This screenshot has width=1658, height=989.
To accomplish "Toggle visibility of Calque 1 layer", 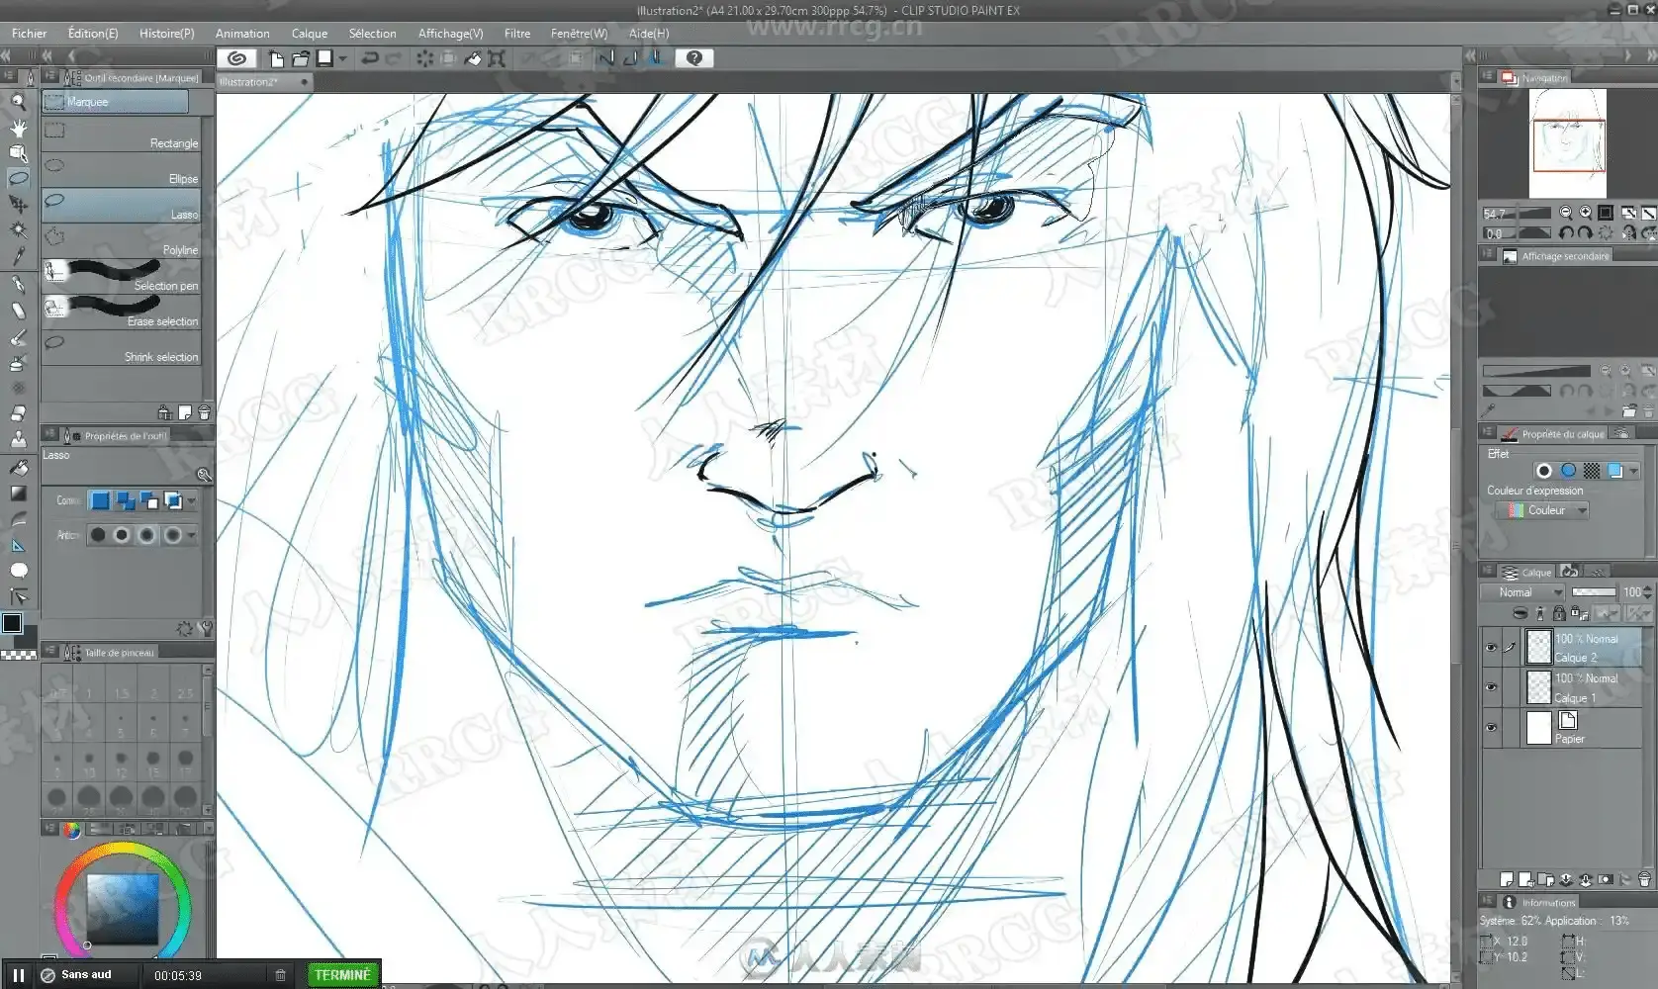I will coord(1491,687).
